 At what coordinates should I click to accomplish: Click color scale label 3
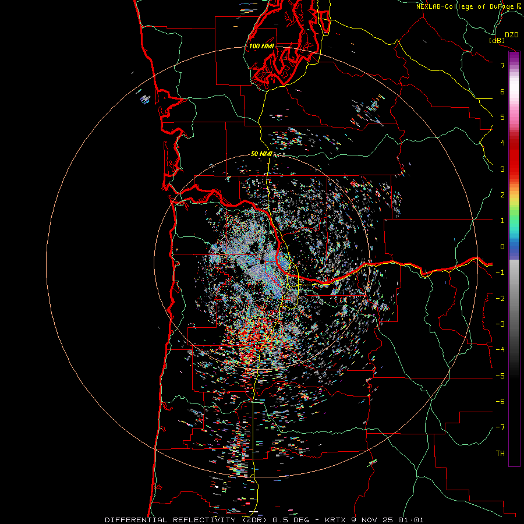pyautogui.click(x=502, y=169)
